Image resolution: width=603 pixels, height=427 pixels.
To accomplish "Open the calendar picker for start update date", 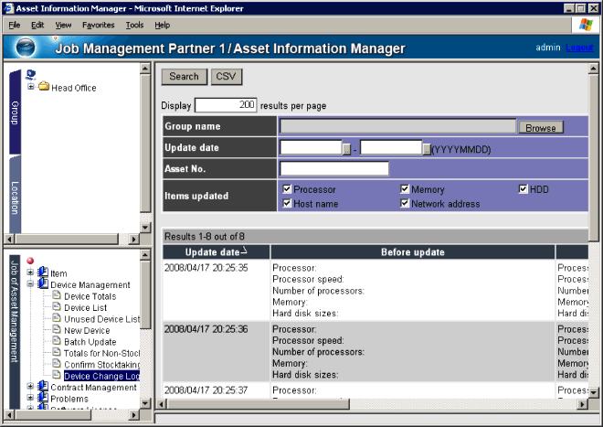I will coord(346,148).
